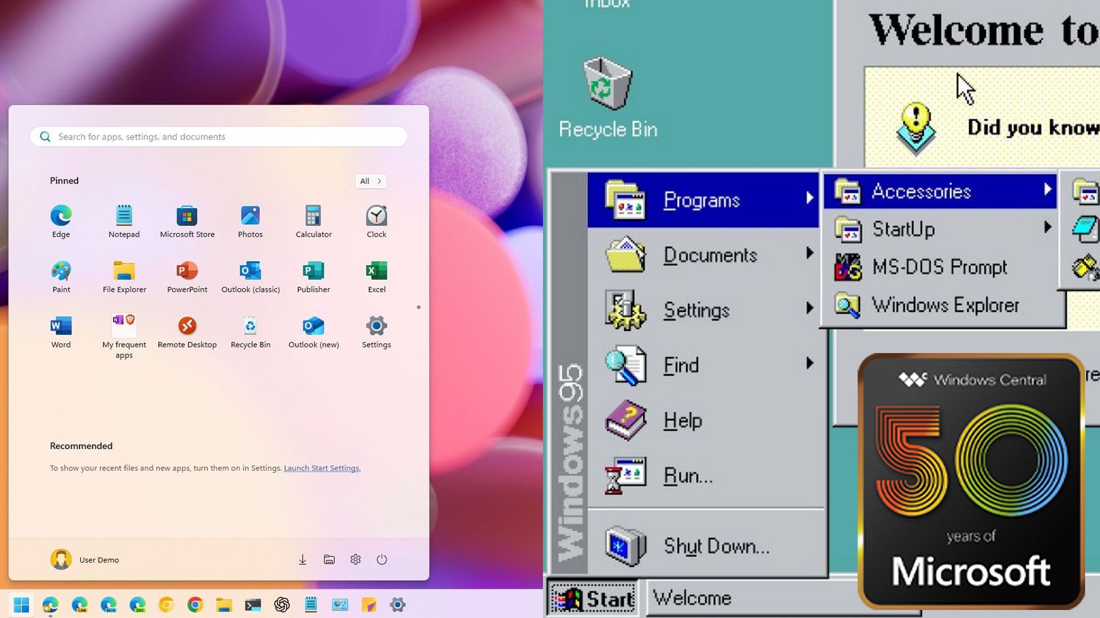Open the Find menu entry
The image size is (1100, 618).
(x=681, y=365)
